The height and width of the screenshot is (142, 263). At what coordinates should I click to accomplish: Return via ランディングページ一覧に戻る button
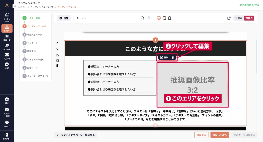pos(76,135)
